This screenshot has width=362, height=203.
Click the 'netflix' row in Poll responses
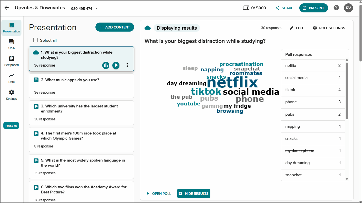point(313,65)
